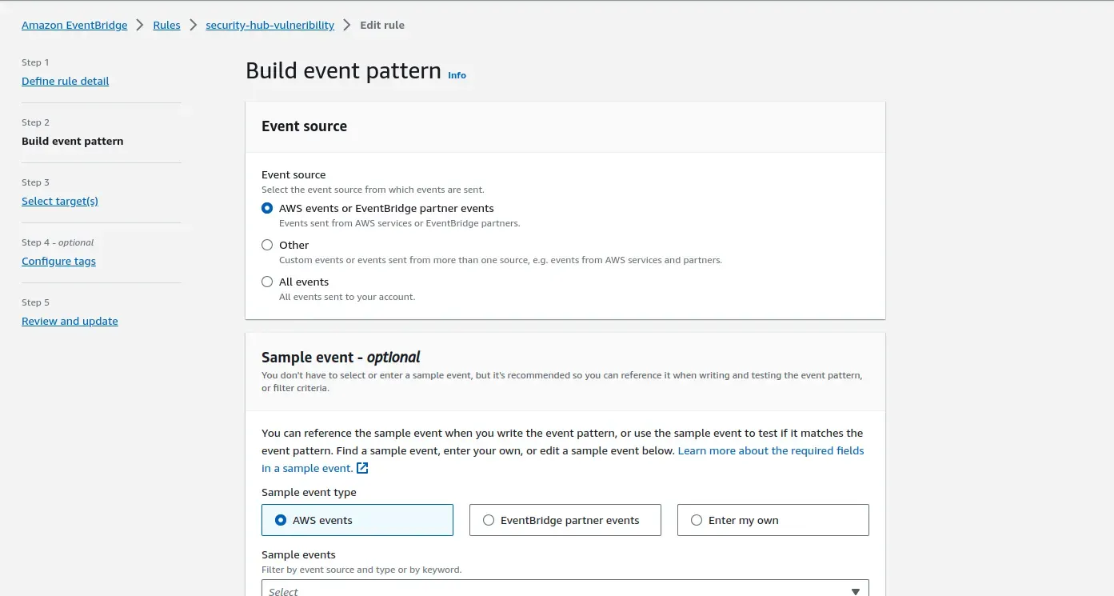Click the external link icon after sample event

point(362,469)
